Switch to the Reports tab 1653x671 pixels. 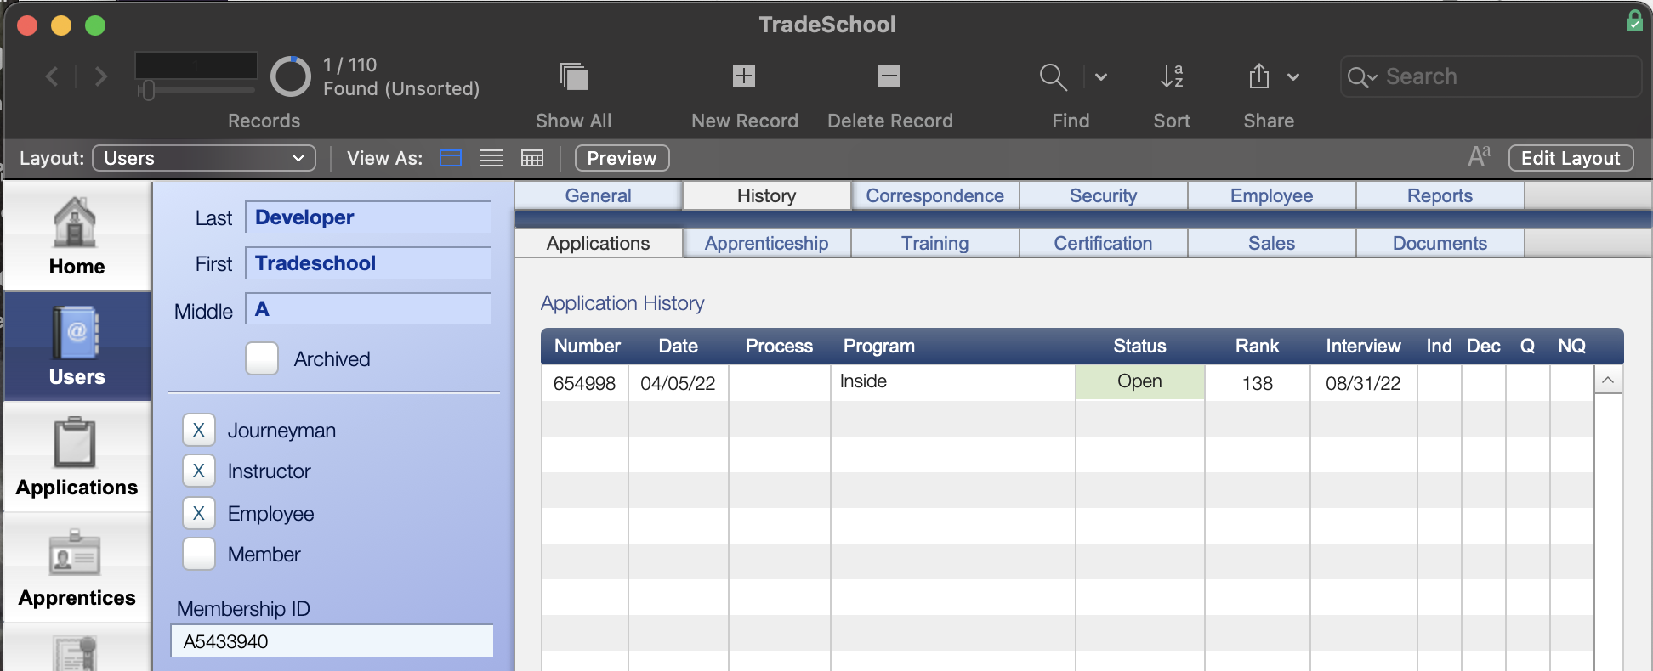coord(1440,195)
